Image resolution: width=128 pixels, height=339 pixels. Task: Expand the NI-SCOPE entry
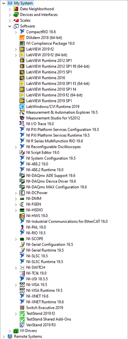point(16,239)
